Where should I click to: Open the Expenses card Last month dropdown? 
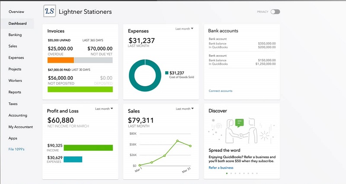pyautogui.click(x=184, y=28)
